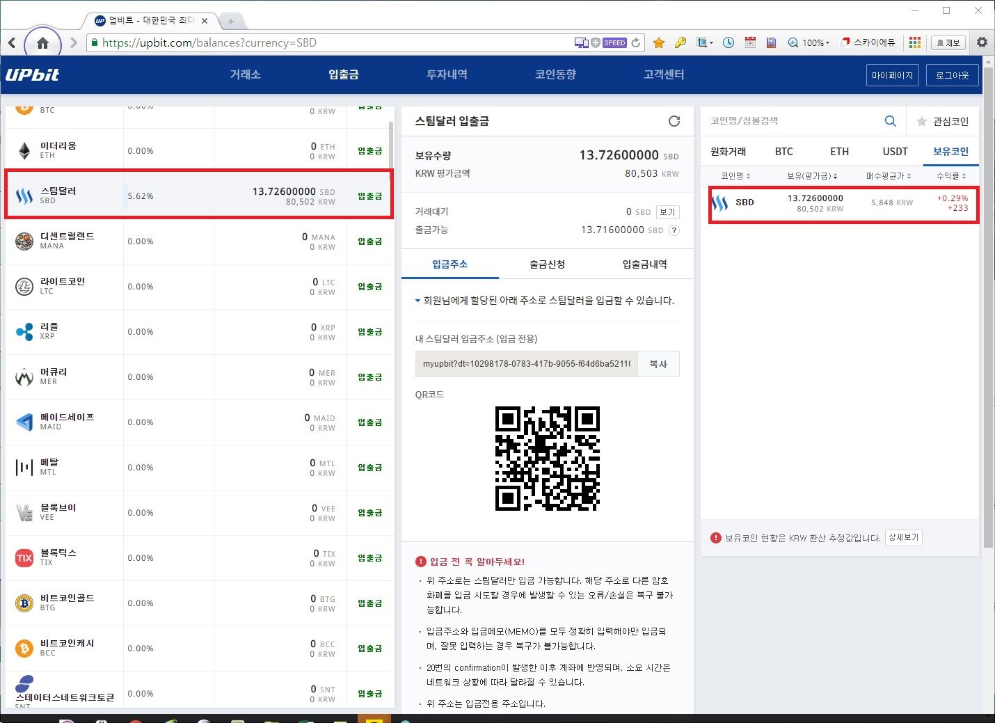This screenshot has width=995, height=723.
Task: Switch to the 출금신청 tab
Action: [x=547, y=264]
